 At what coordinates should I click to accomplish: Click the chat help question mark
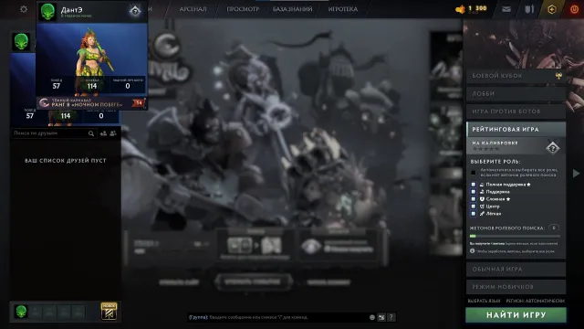(x=391, y=317)
